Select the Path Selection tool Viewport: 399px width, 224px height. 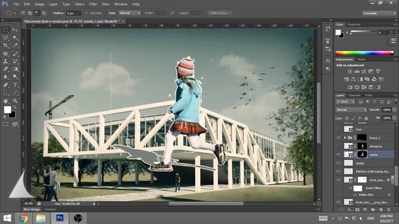coord(6,93)
